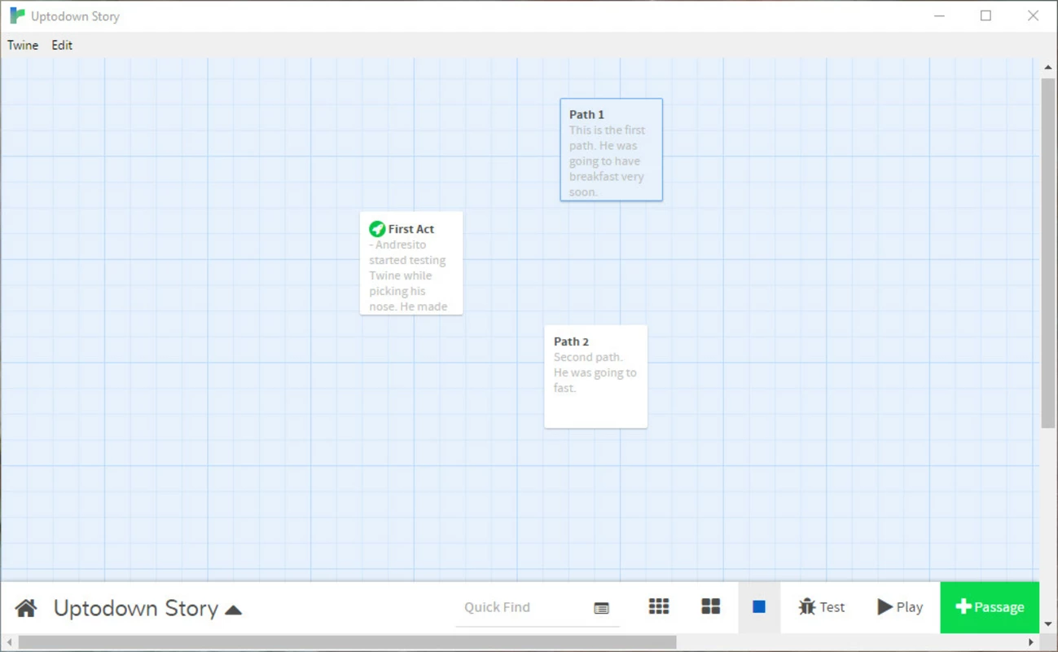Screen dimensions: 1058x652
Task: Expand the story menu arrow
Action: pyautogui.click(x=234, y=610)
